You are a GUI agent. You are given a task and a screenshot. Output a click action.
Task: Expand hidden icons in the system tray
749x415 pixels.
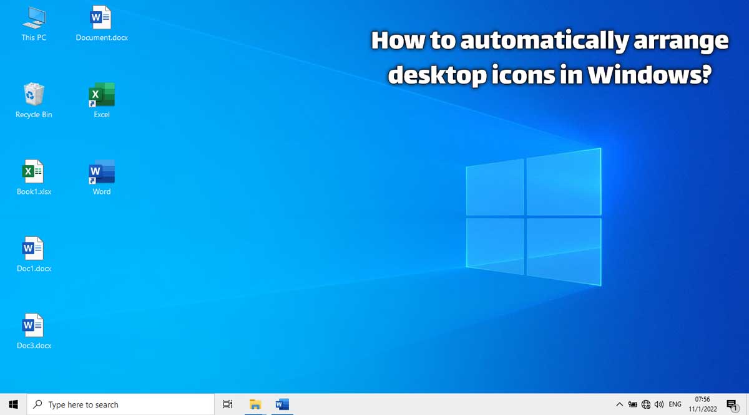(619, 404)
